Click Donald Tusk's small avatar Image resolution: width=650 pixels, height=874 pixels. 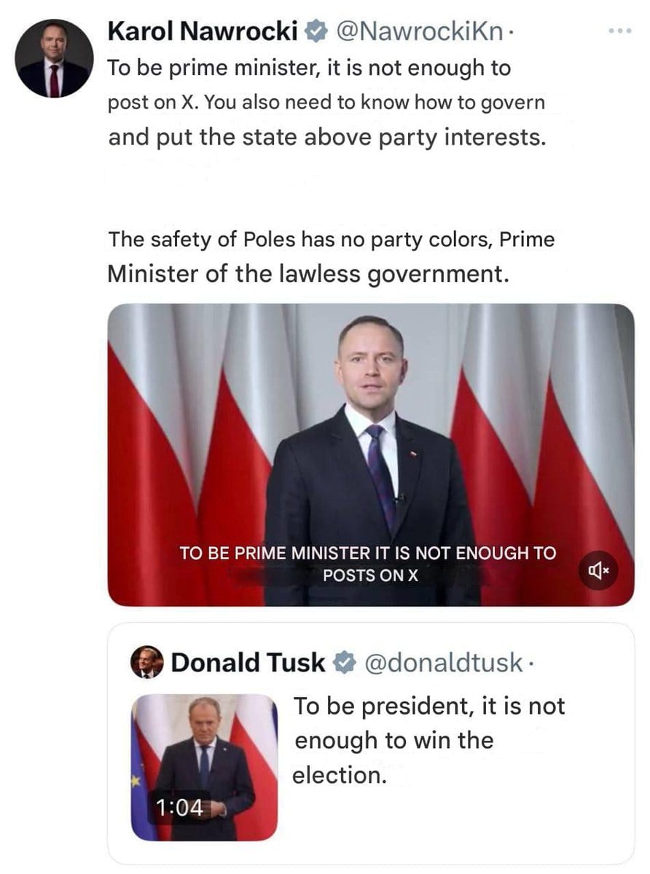(x=147, y=663)
